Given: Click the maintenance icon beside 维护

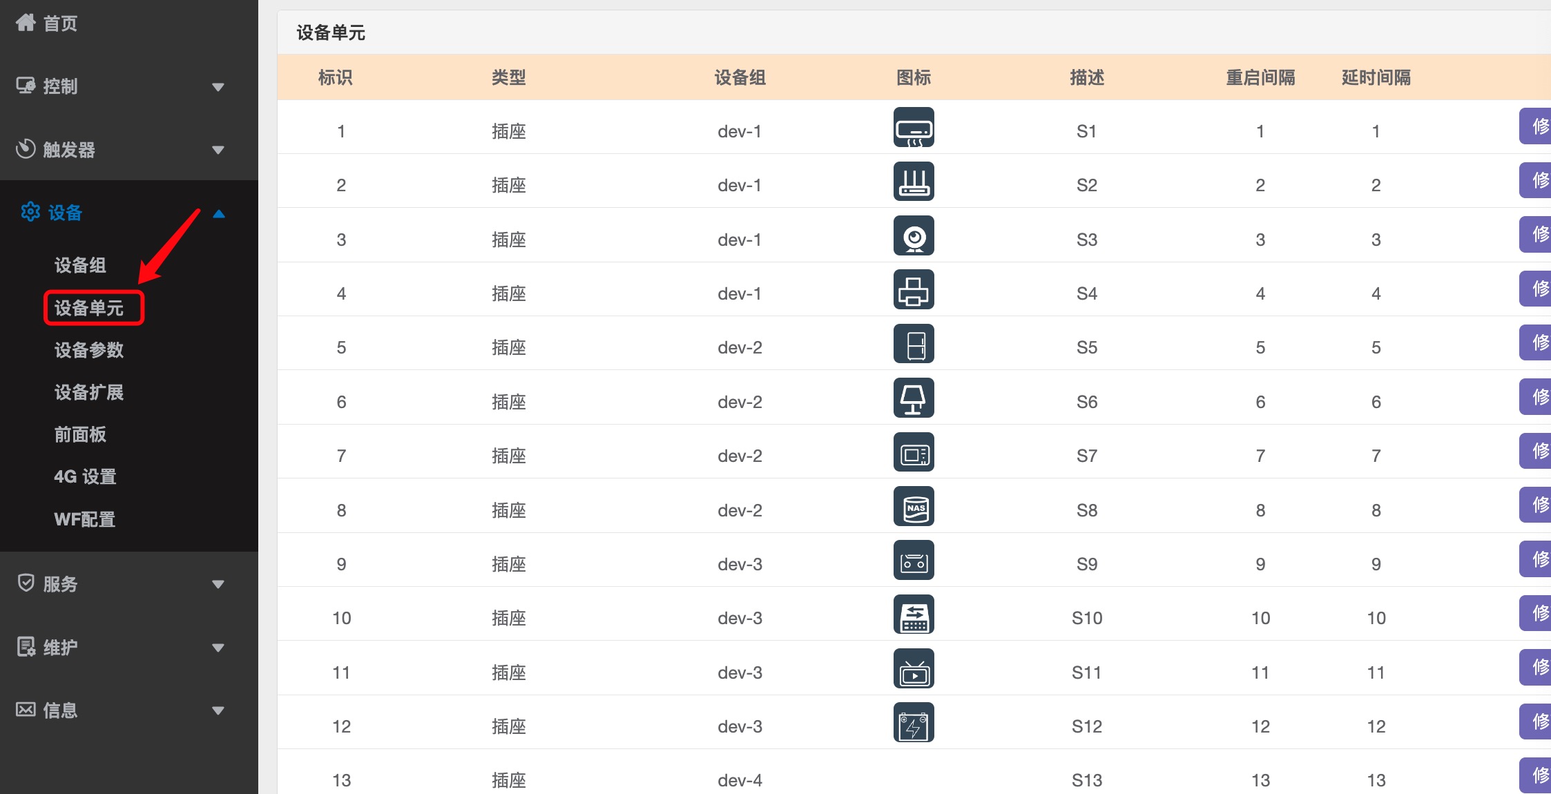Looking at the screenshot, I should coord(26,647).
